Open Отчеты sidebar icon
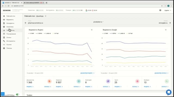Screen dimensions: 174x97 pos(4,37)
